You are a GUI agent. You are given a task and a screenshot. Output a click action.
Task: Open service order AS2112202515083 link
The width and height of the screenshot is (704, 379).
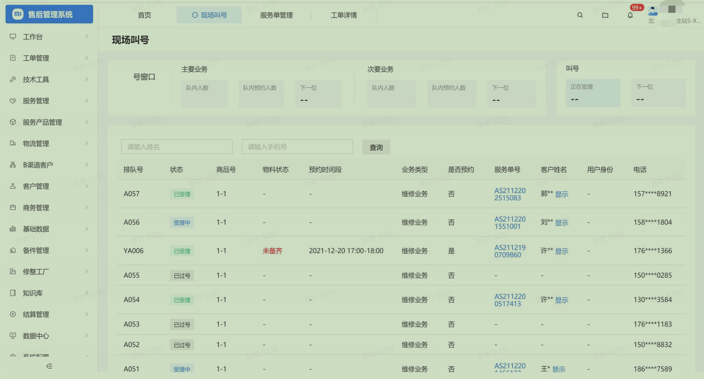pyautogui.click(x=510, y=194)
